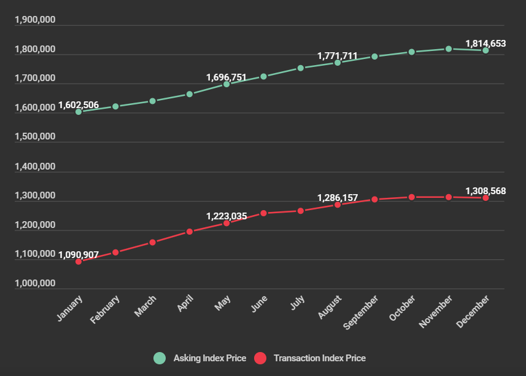Click the September x-axis label
The height and width of the screenshot is (376, 526).
(361, 312)
